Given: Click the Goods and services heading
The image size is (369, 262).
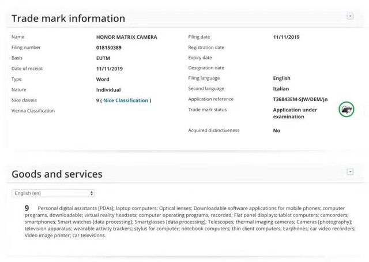Looking at the screenshot, I should pos(57,174).
